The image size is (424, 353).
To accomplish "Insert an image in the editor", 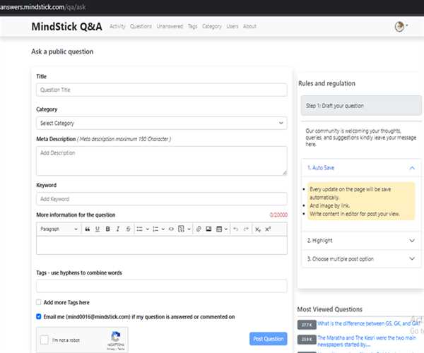I will click(x=208, y=229).
